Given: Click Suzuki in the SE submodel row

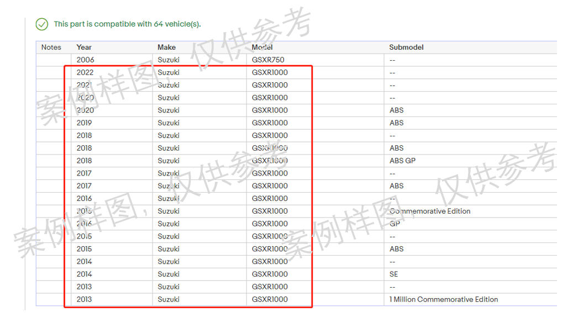Looking at the screenshot, I should pyautogui.click(x=169, y=274).
